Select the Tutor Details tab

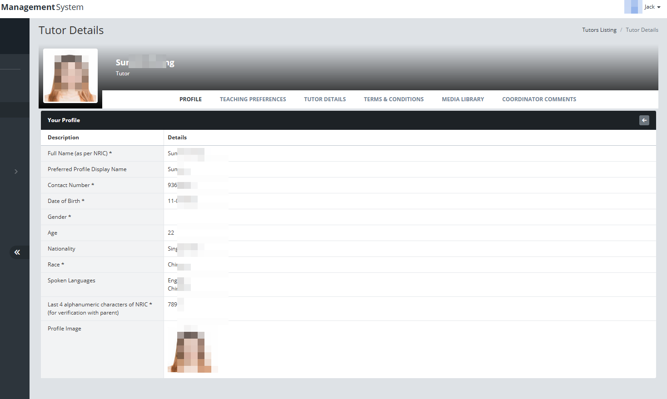click(x=325, y=99)
